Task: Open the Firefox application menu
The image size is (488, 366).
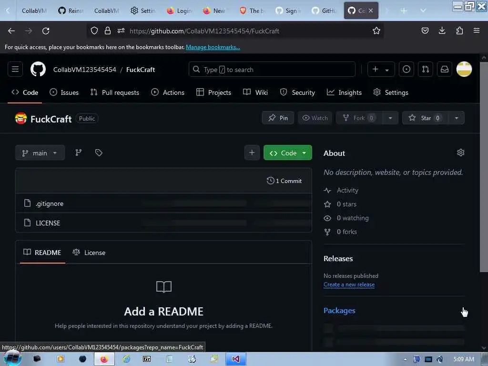Action: 477,30
